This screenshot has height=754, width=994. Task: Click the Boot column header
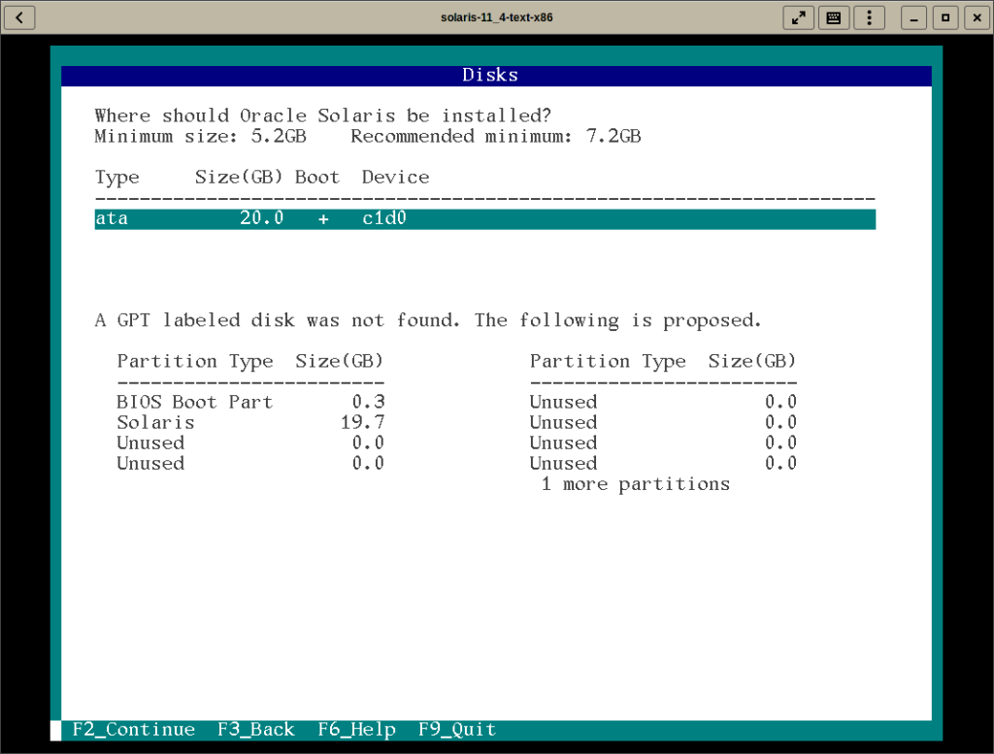coord(317,177)
